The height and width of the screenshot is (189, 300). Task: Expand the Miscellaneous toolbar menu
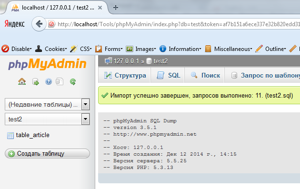[x=233, y=49]
